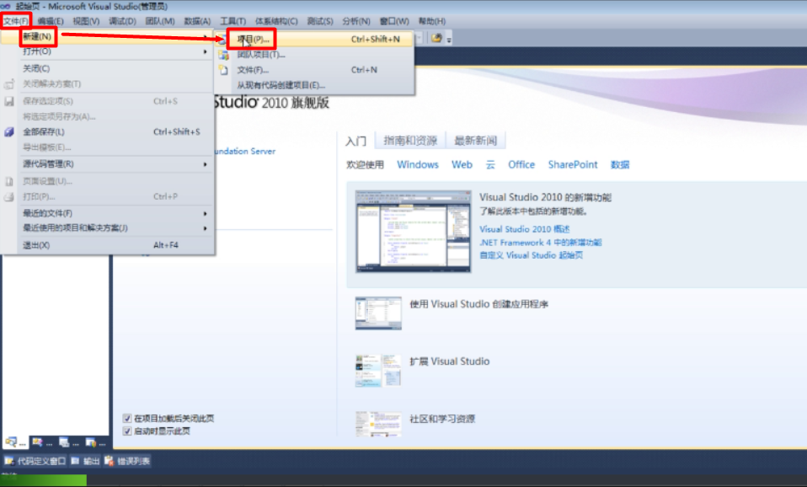This screenshot has width=807, height=487.
Task: Choose 最近使用的项目和解决方案(J) entry
Action: pos(108,227)
